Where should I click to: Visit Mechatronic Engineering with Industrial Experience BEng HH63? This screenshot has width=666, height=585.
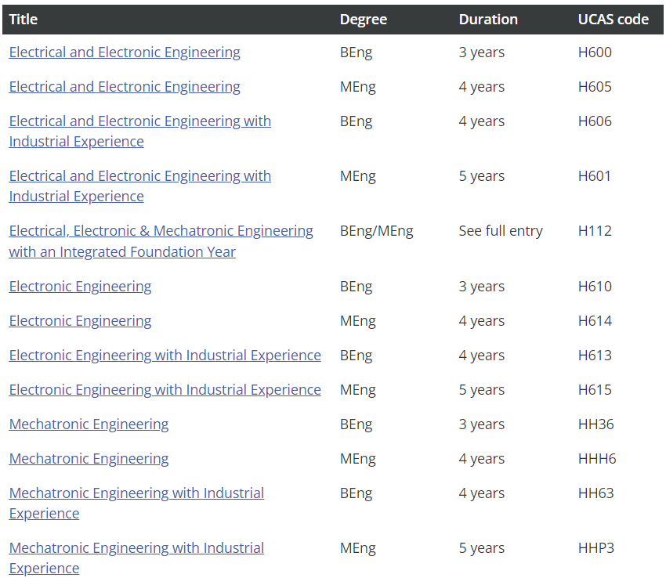point(136,493)
